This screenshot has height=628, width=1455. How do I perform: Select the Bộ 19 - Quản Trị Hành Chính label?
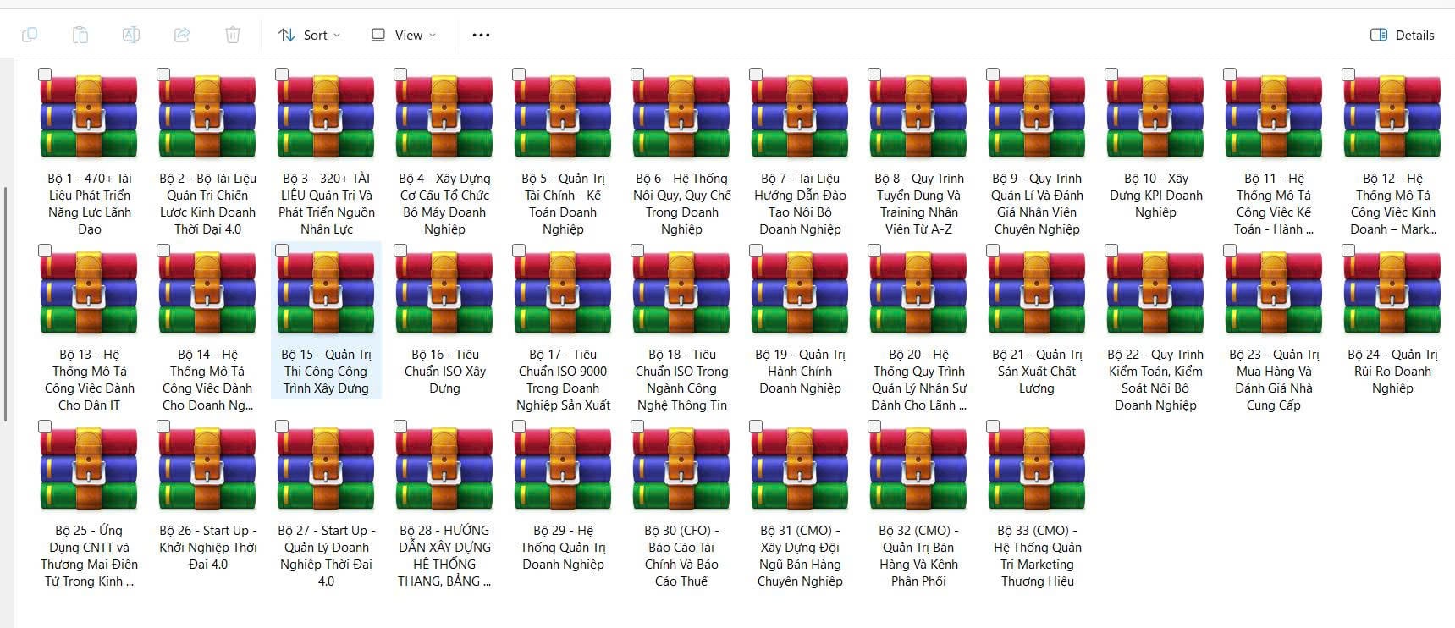tap(800, 371)
